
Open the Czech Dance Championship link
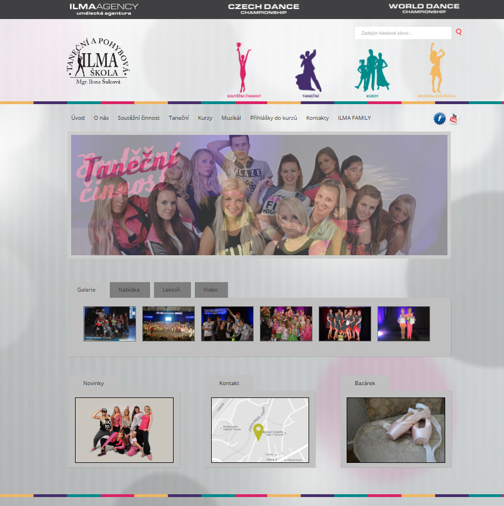pos(263,8)
